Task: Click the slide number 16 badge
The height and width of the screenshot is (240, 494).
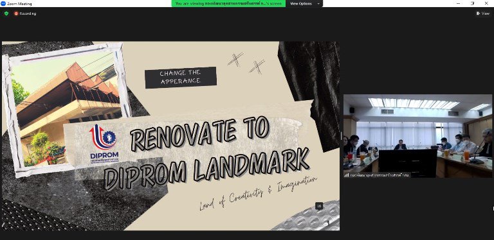Action: point(319,206)
